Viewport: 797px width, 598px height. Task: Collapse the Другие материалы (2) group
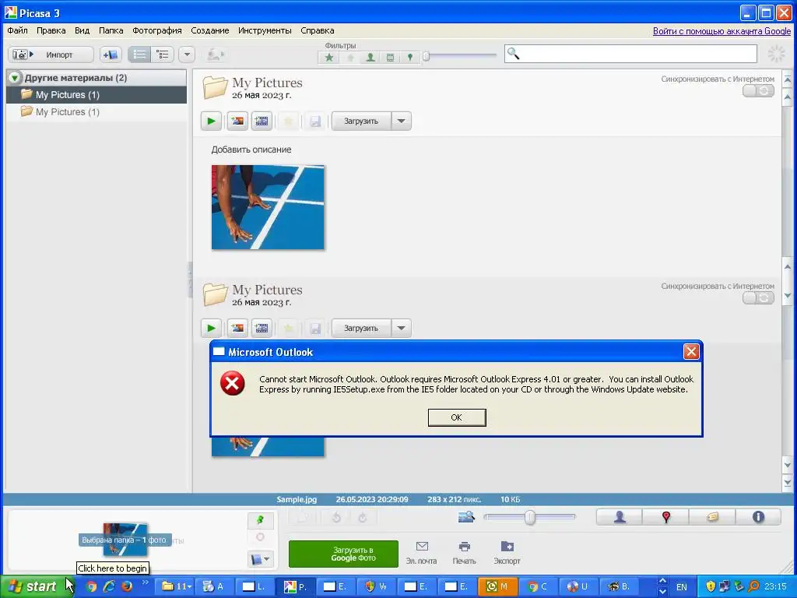click(15, 78)
